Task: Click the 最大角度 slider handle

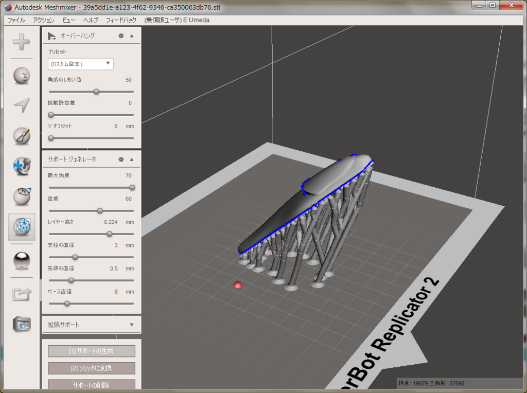Action: pos(132,187)
